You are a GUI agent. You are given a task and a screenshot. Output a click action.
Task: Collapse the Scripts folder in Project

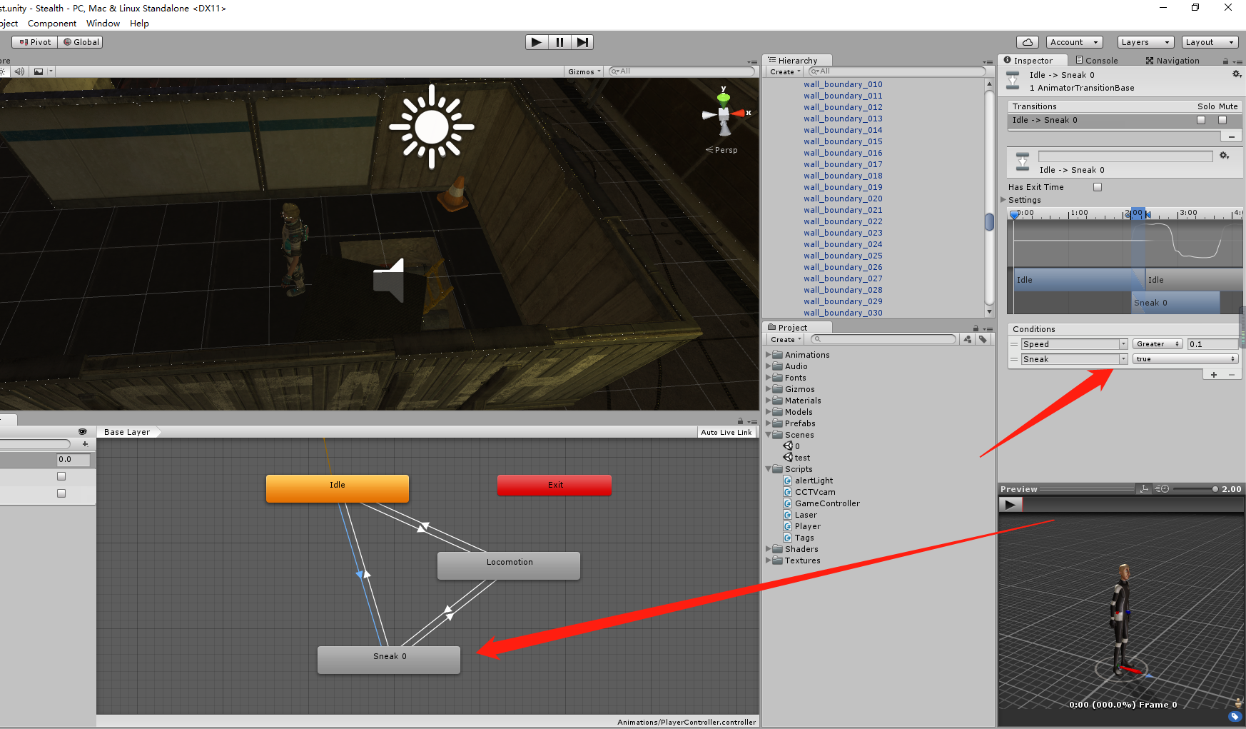click(769, 469)
